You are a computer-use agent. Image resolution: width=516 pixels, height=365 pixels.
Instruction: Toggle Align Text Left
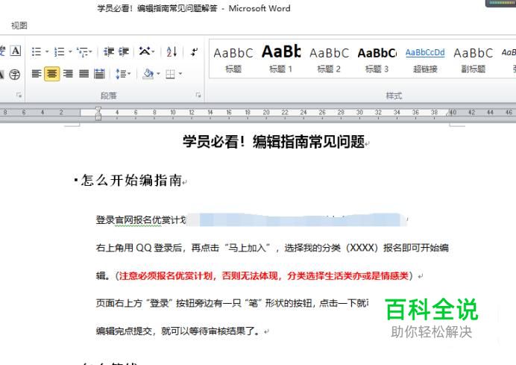[37, 74]
